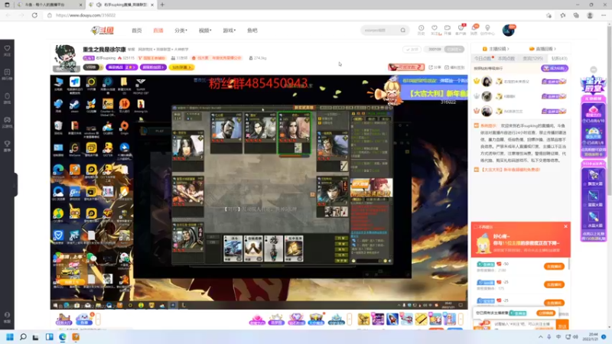Open the customer service icon with badge
This screenshot has height=344, width=612.
pyautogui.click(x=461, y=28)
